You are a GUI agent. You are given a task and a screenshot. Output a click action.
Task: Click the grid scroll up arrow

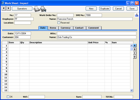[131, 46]
